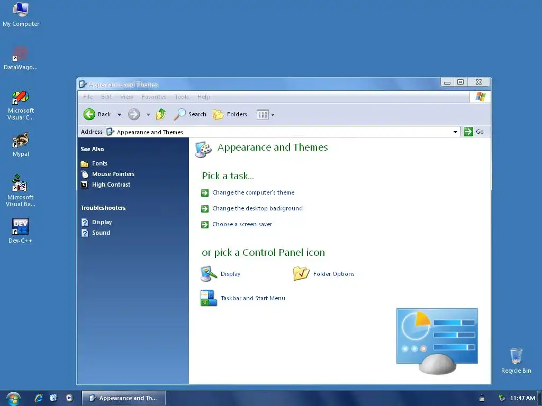Open the Folder Options icon
The width and height of the screenshot is (542, 406).
(x=323, y=274)
